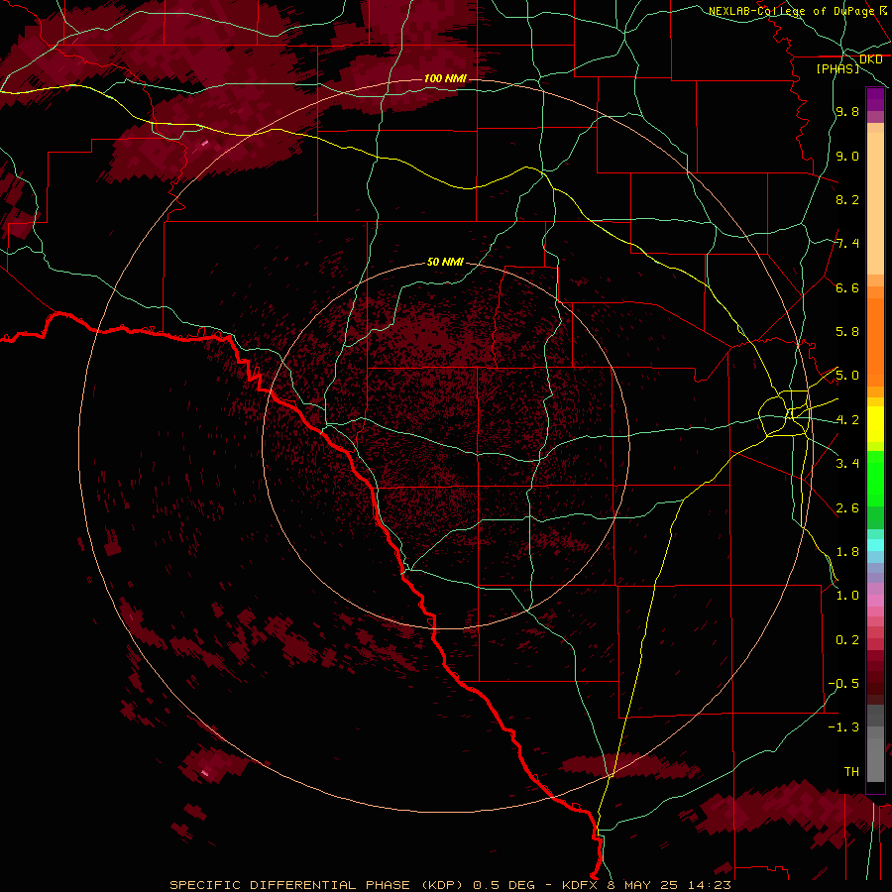Click the bottom KDP product caption text

pyautogui.click(x=450, y=885)
